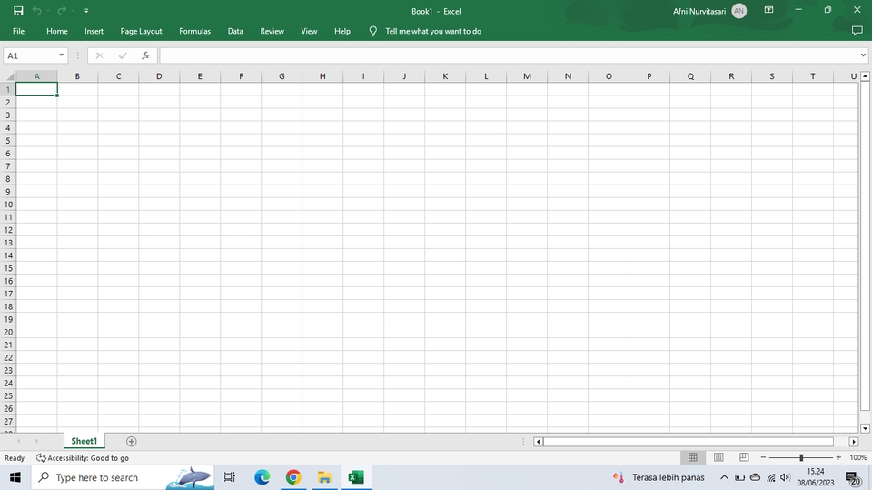Open the notification center icon
Viewport: 872px width, 490px height.
[853, 478]
